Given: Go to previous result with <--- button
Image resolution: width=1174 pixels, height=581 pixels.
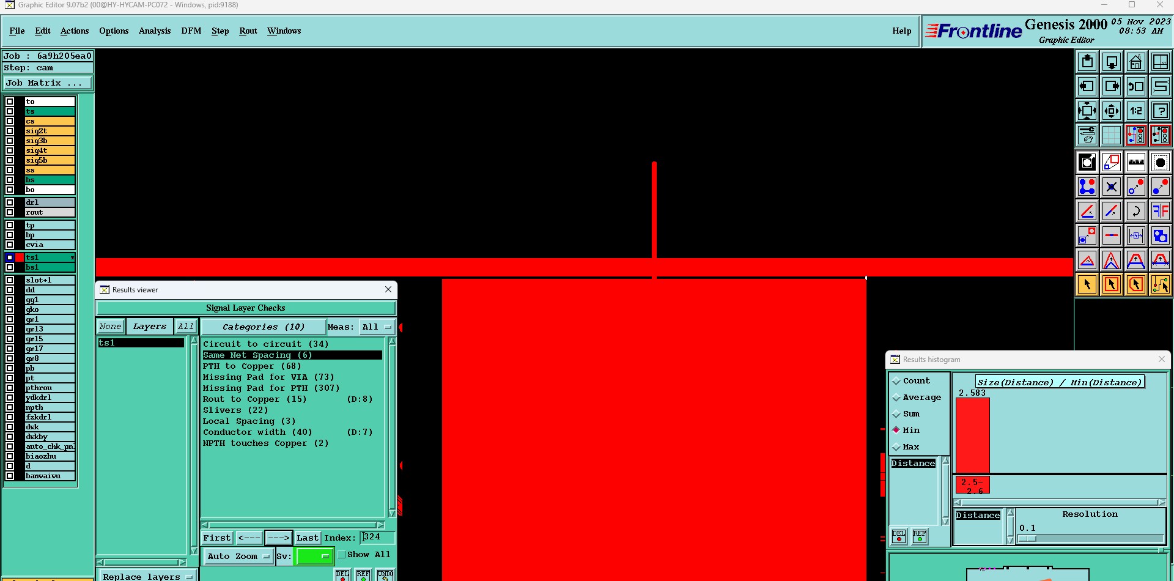Looking at the screenshot, I should tap(249, 538).
